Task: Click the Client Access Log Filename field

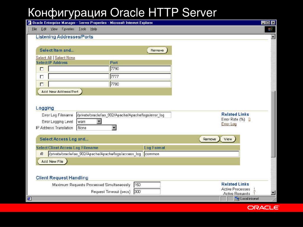Action: (x=96, y=154)
